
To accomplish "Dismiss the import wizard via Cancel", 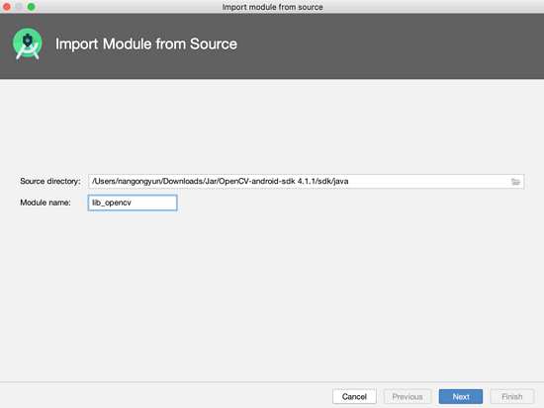I will pos(354,396).
